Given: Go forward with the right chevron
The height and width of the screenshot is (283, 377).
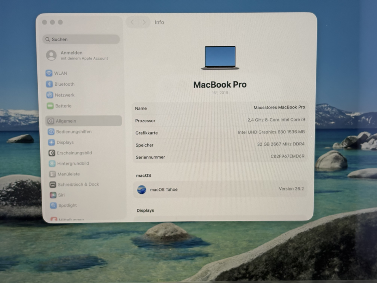Looking at the screenshot, I should point(144,22).
